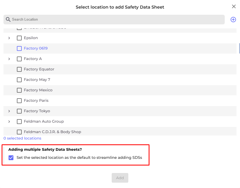Click the add new location plus icon

[233, 20]
